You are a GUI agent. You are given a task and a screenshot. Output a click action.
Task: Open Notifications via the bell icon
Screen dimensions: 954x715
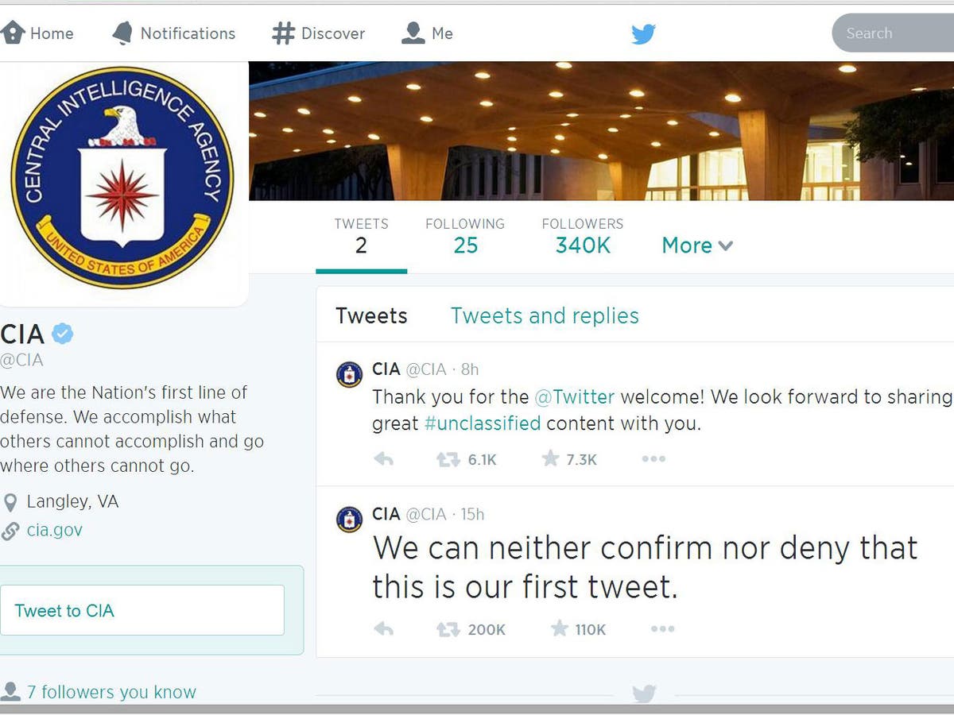click(124, 33)
